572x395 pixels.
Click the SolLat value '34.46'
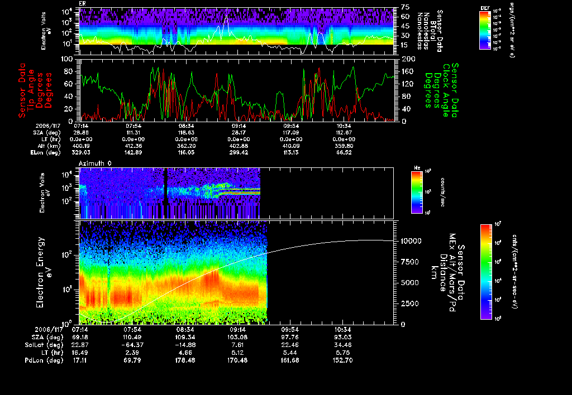pos(343,345)
